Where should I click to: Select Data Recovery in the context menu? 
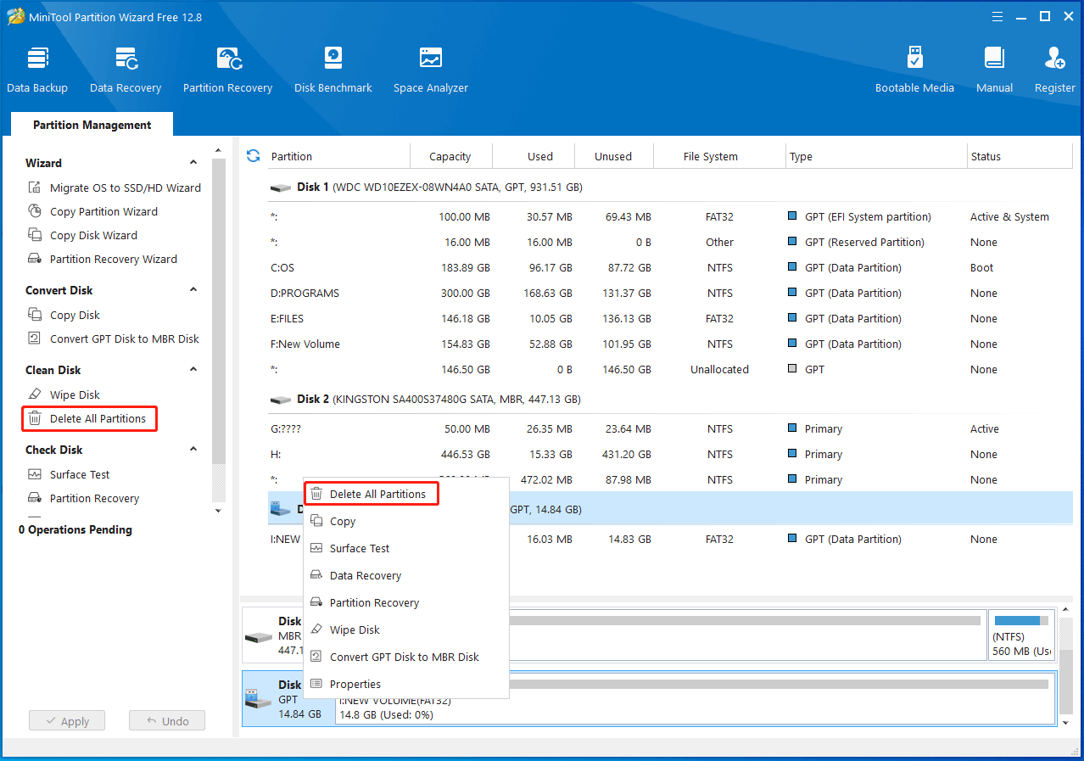(x=406, y=575)
